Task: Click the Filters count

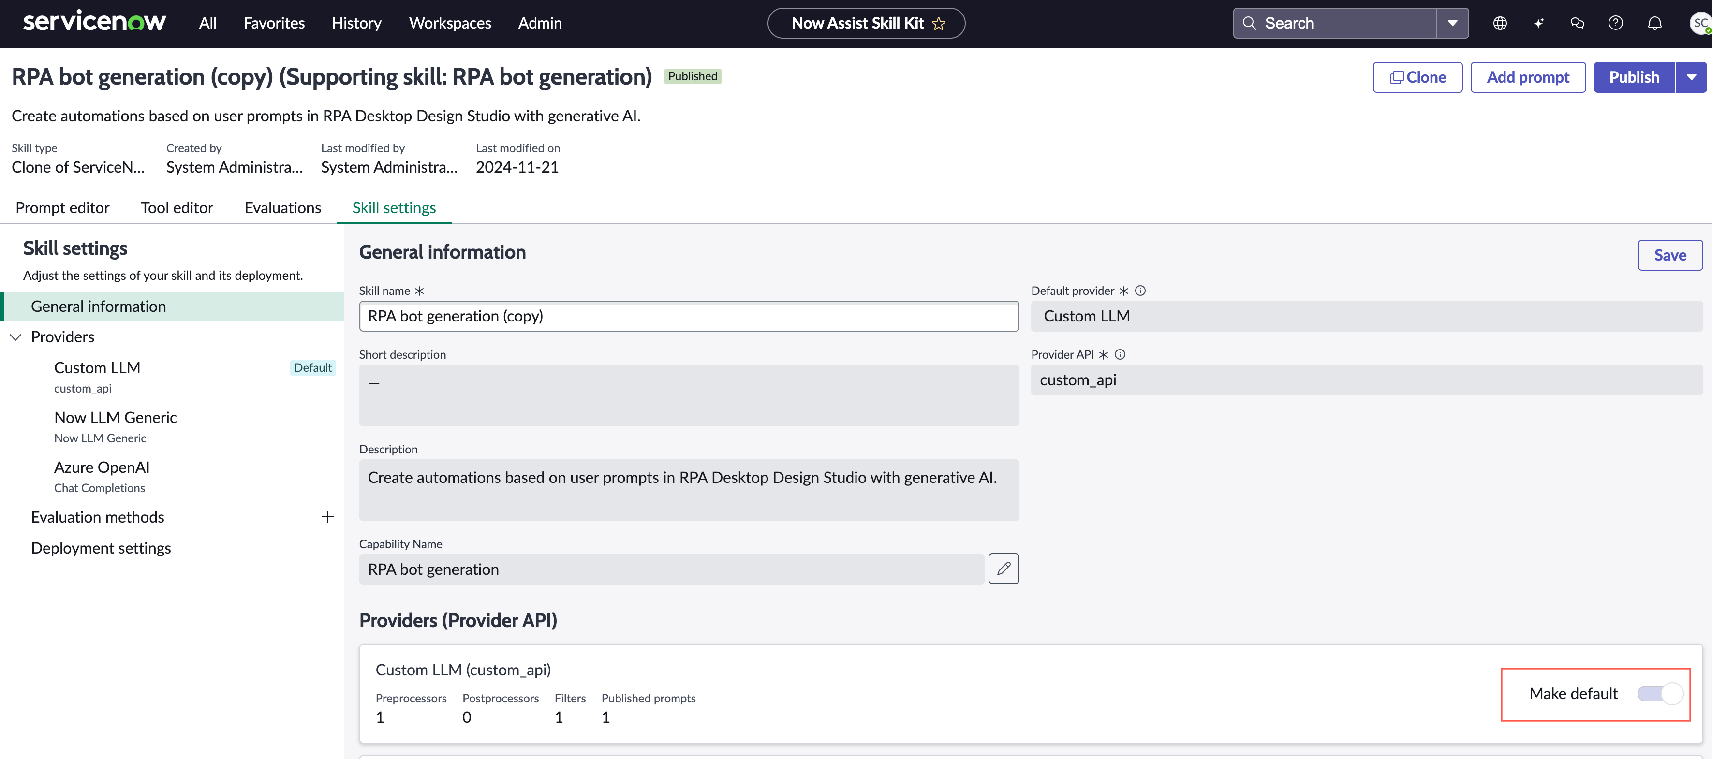Action: click(x=558, y=717)
